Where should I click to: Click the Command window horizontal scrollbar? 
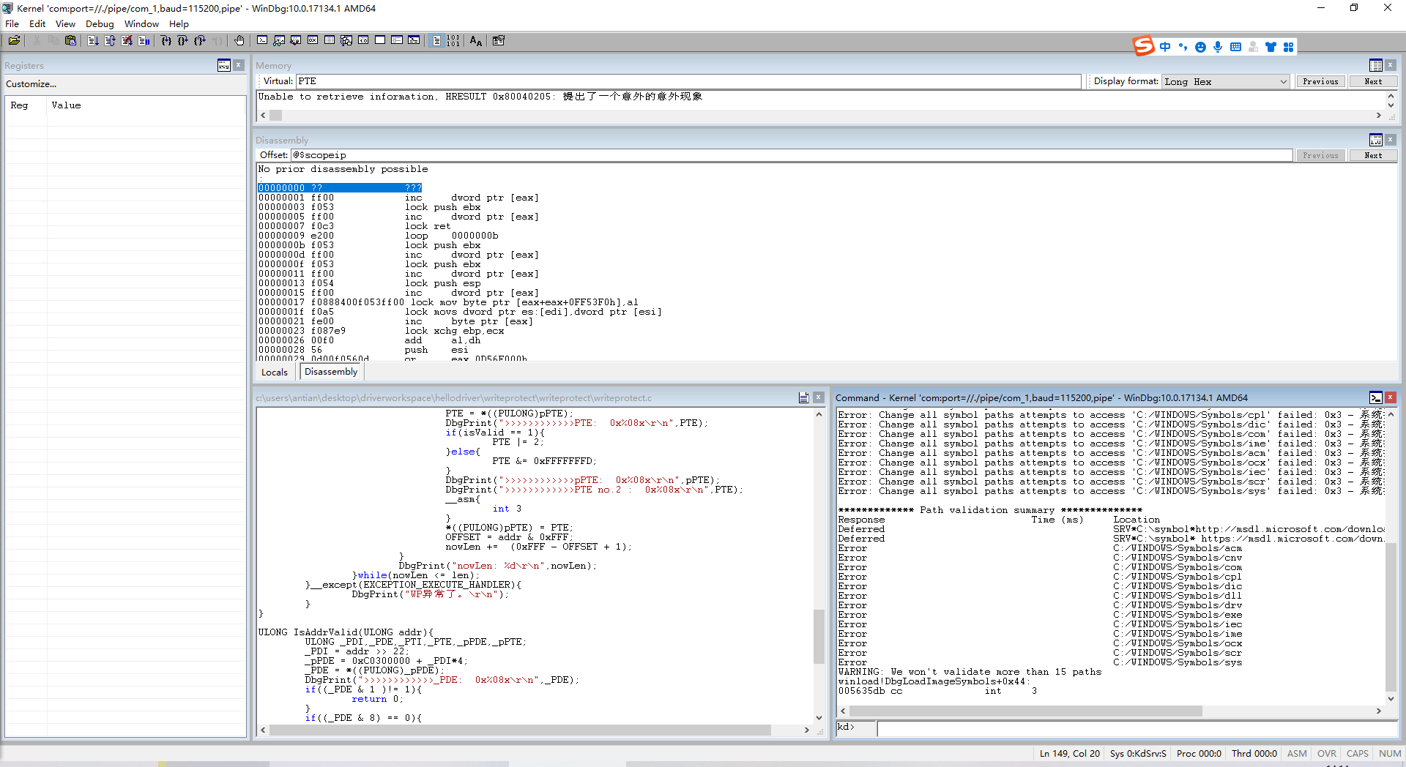click(x=1025, y=711)
